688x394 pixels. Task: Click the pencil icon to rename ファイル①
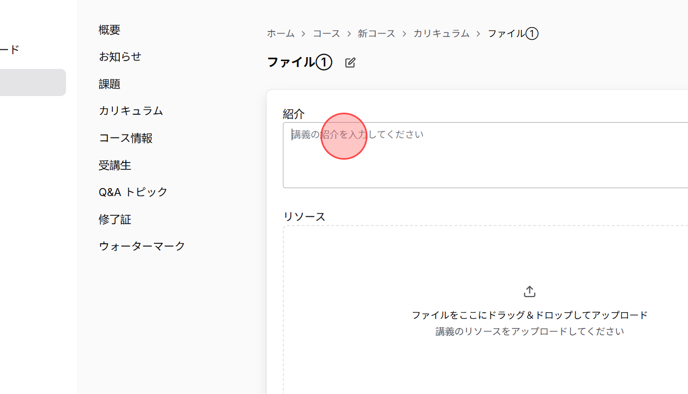coord(350,63)
